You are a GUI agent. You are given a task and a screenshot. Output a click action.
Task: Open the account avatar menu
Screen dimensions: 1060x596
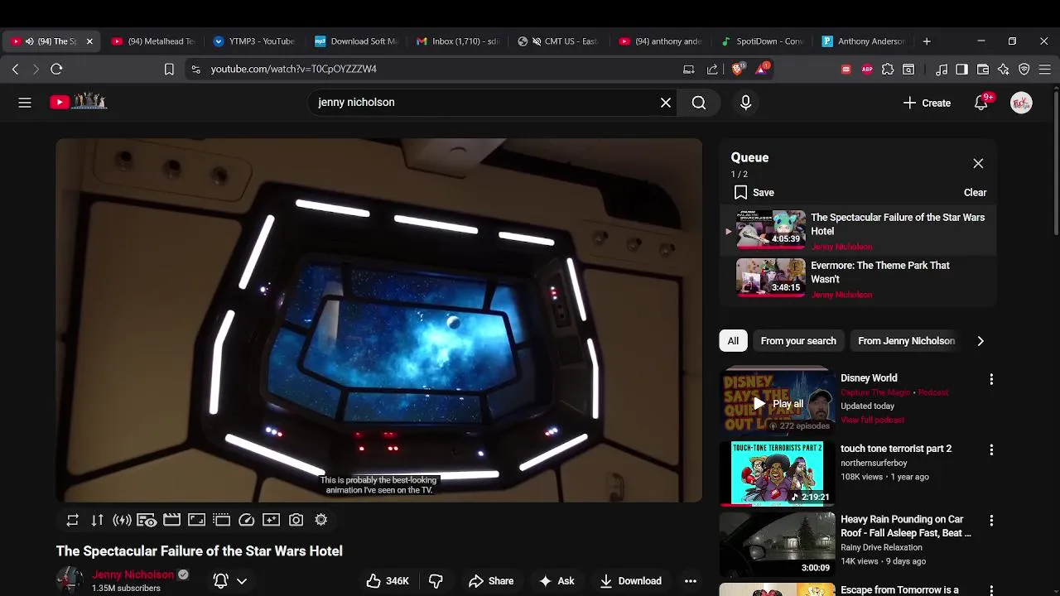point(1021,103)
